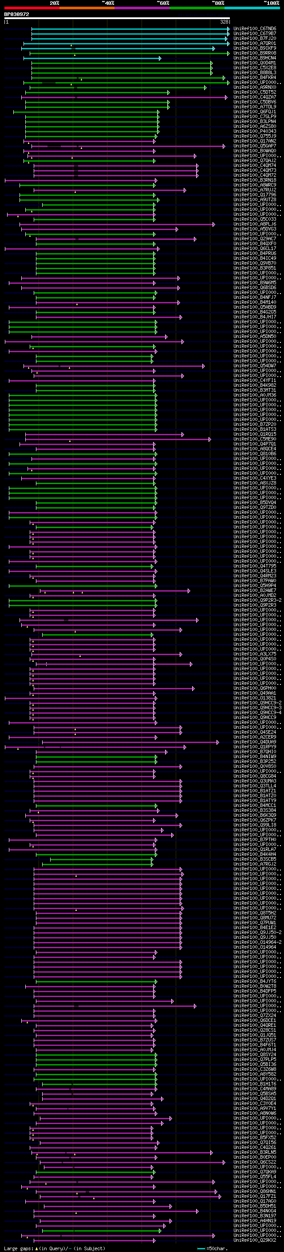Select hit label UniRef100_Q5GAP7
Image resolution: width=284 pixels, height=1252 pixels.
[254, 146]
